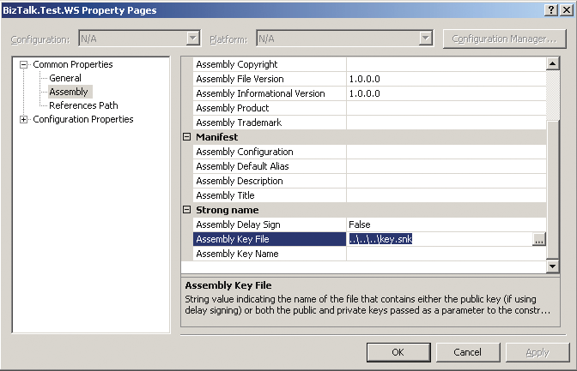Select Assembly File Version property
Image resolution: width=577 pixels, height=371 pixels.
tap(270, 79)
